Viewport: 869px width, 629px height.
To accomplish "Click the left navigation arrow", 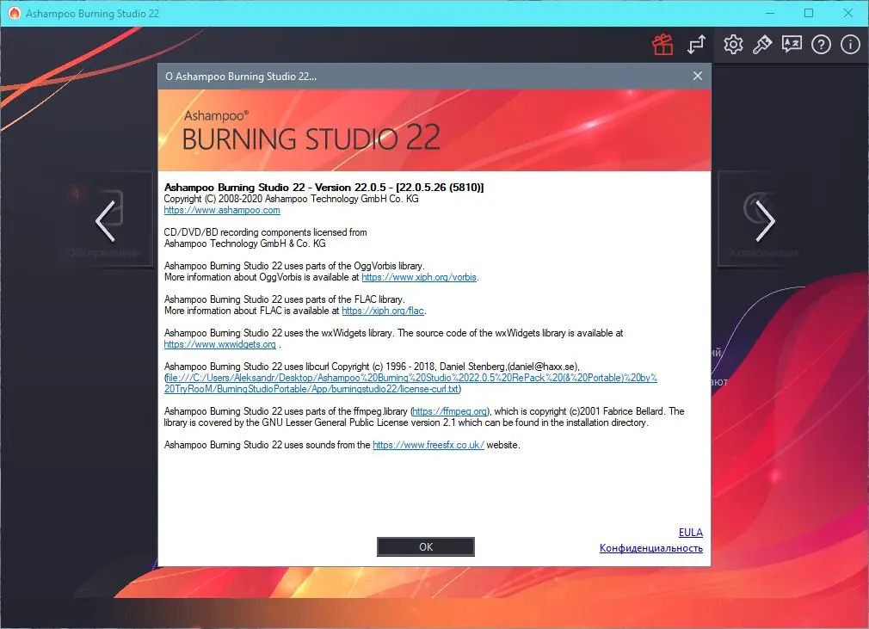I will pos(105,221).
